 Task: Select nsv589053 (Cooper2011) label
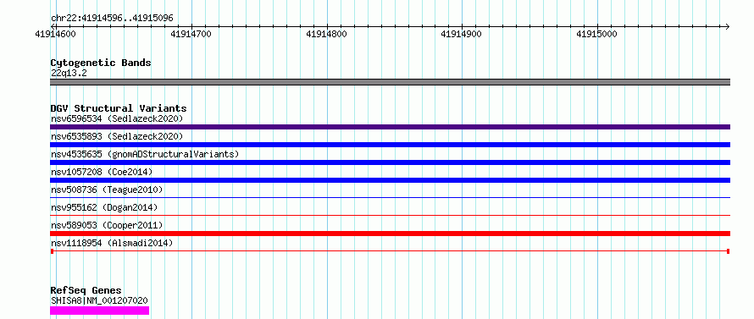point(107,225)
